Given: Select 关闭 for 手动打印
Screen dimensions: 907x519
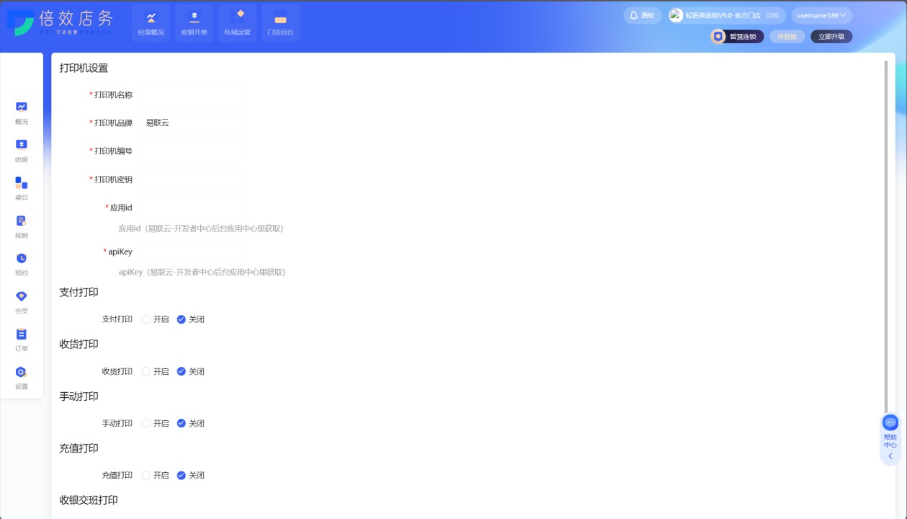Looking at the screenshot, I should click(x=190, y=423).
